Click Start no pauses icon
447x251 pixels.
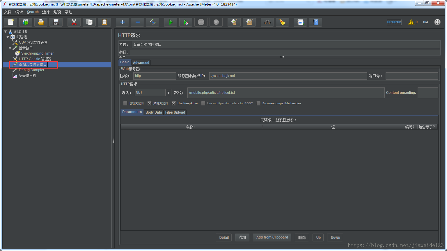tap(186, 22)
